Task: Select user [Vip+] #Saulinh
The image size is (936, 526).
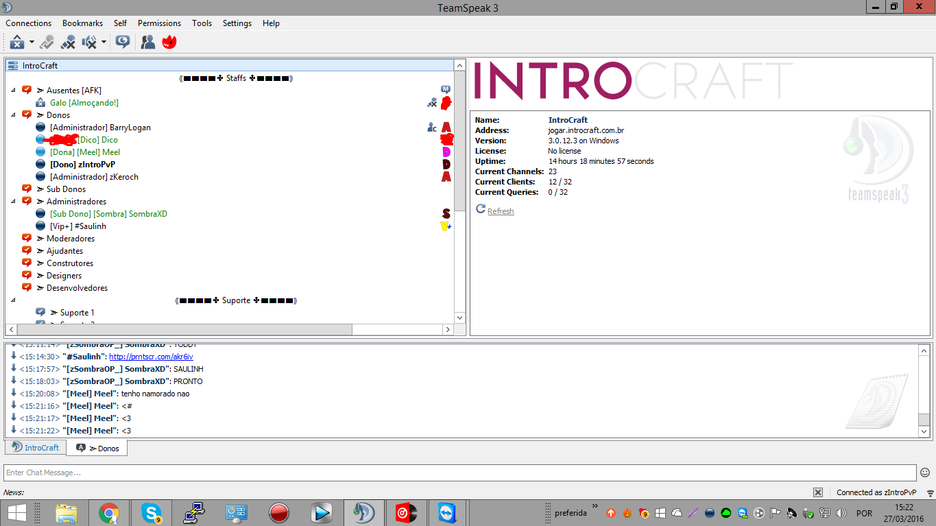Action: pos(78,226)
